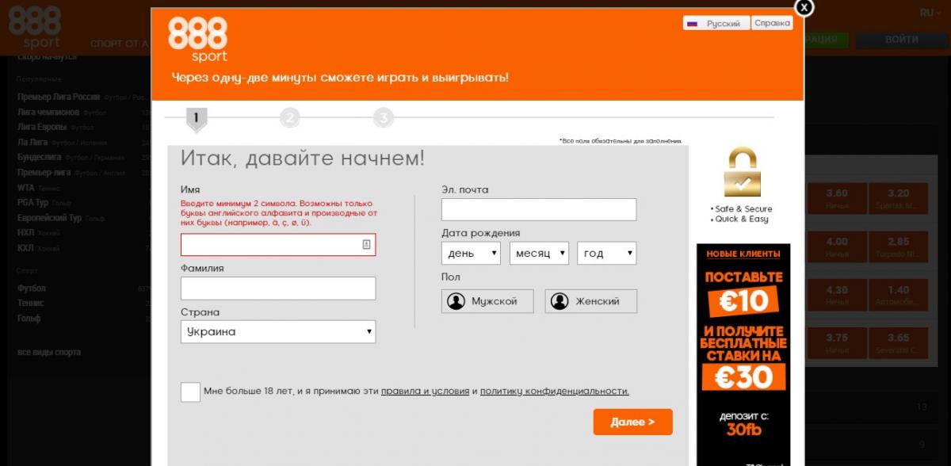951x466 pixels.
Task: Select Гольф in the sports list
Action: (29, 319)
